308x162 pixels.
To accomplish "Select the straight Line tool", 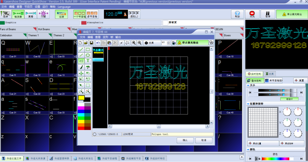I will pyautogui.click(x=81, y=55).
